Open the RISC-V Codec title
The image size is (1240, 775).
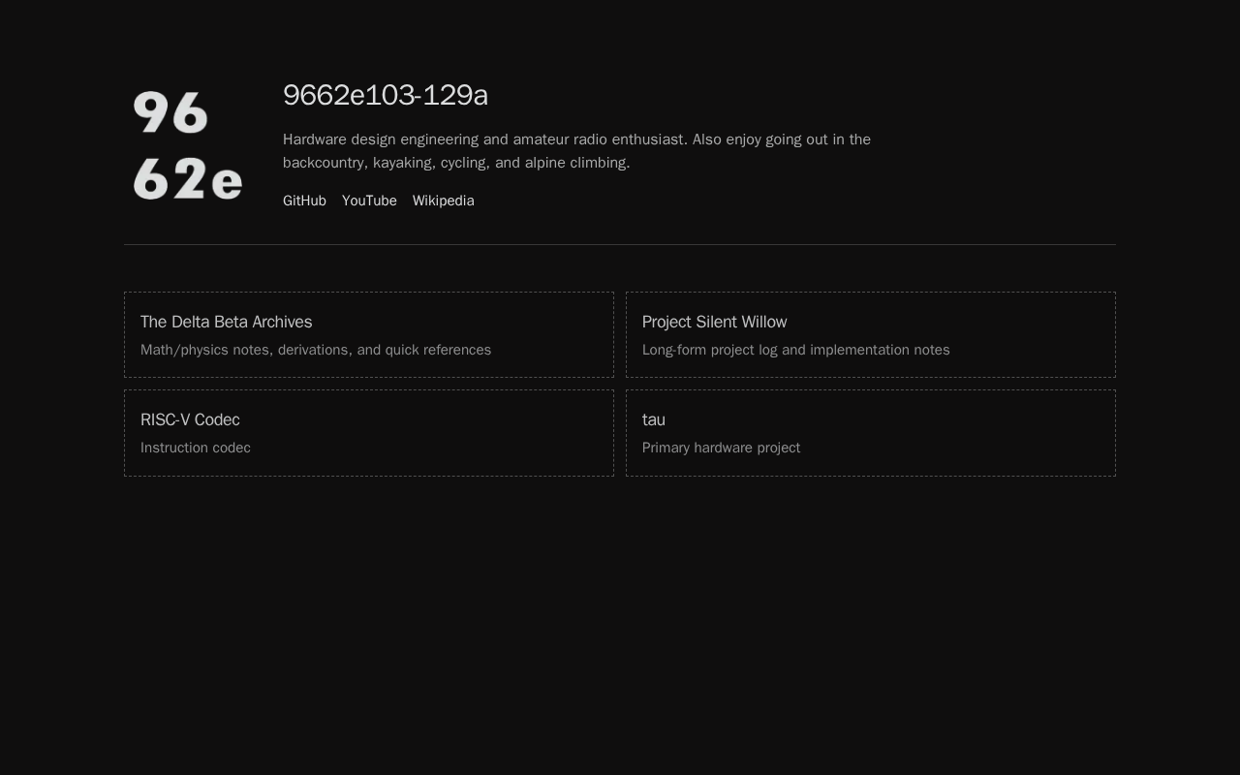(x=190, y=419)
